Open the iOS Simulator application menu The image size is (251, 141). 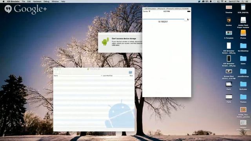click(x=13, y=1)
